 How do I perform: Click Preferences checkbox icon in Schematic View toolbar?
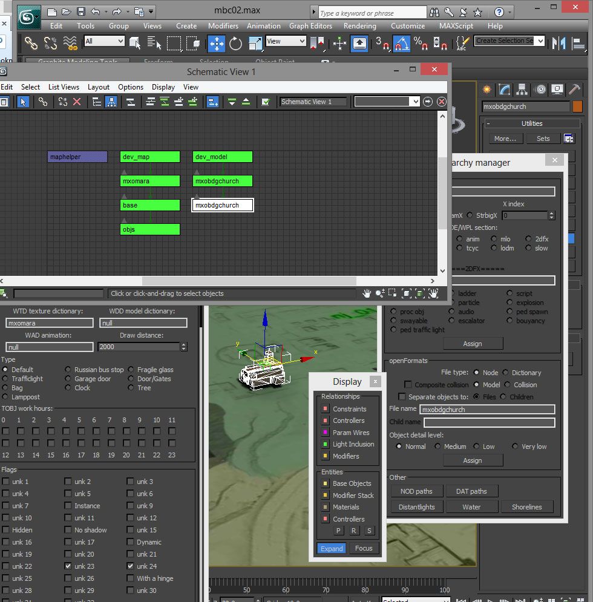(x=266, y=102)
